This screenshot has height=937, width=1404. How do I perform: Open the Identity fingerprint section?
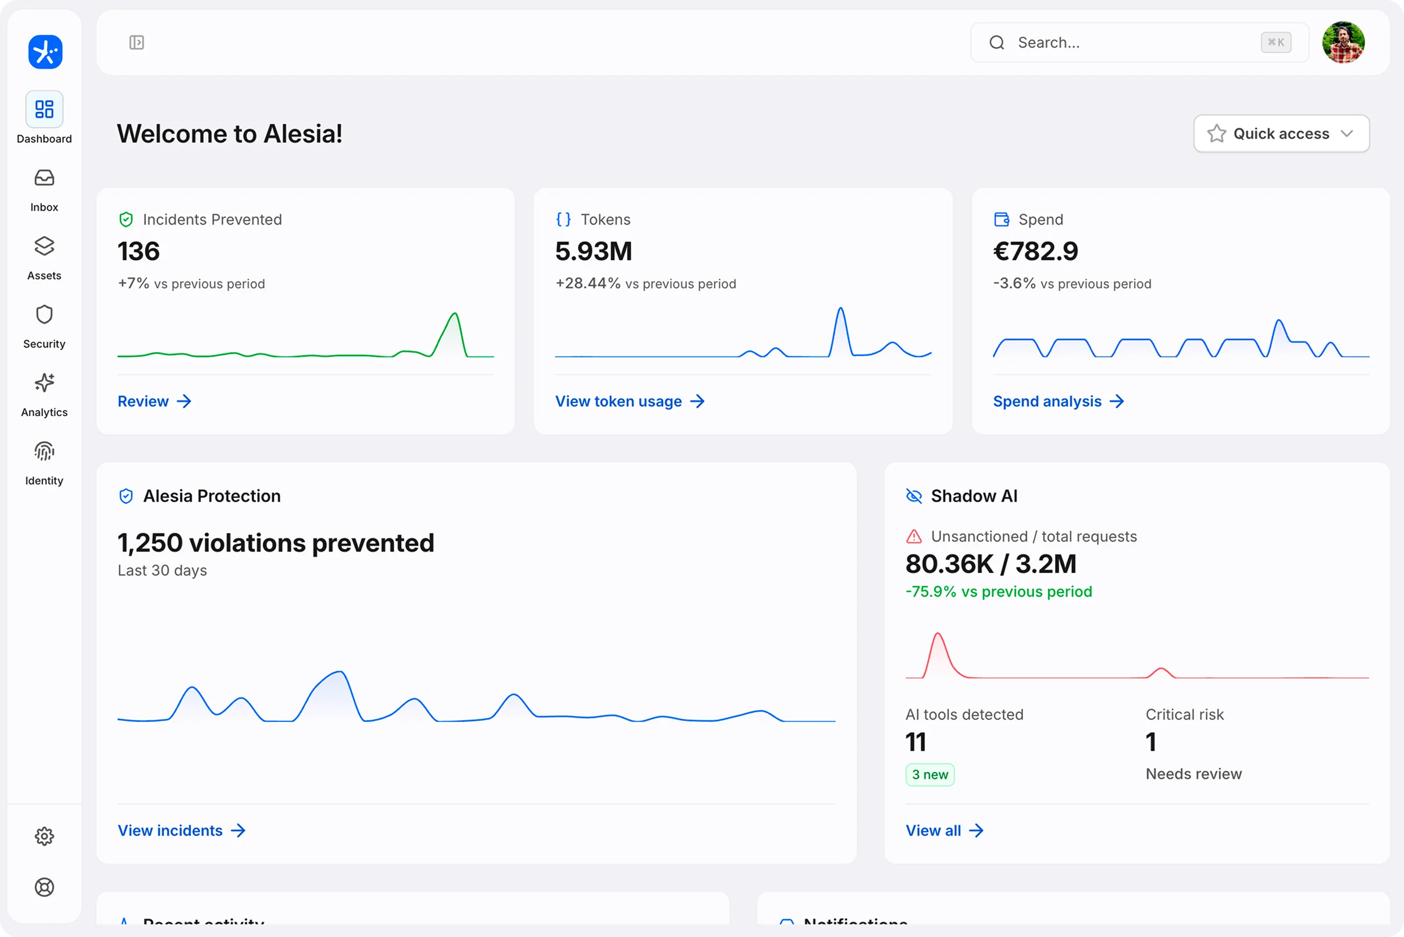44,464
